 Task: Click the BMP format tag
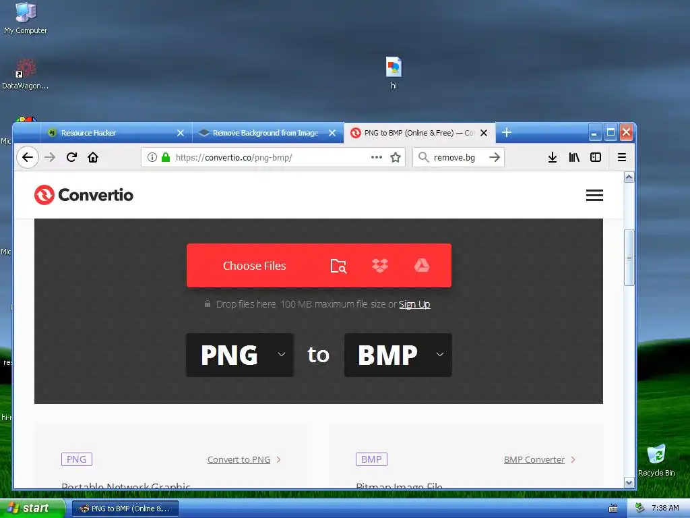click(x=371, y=459)
